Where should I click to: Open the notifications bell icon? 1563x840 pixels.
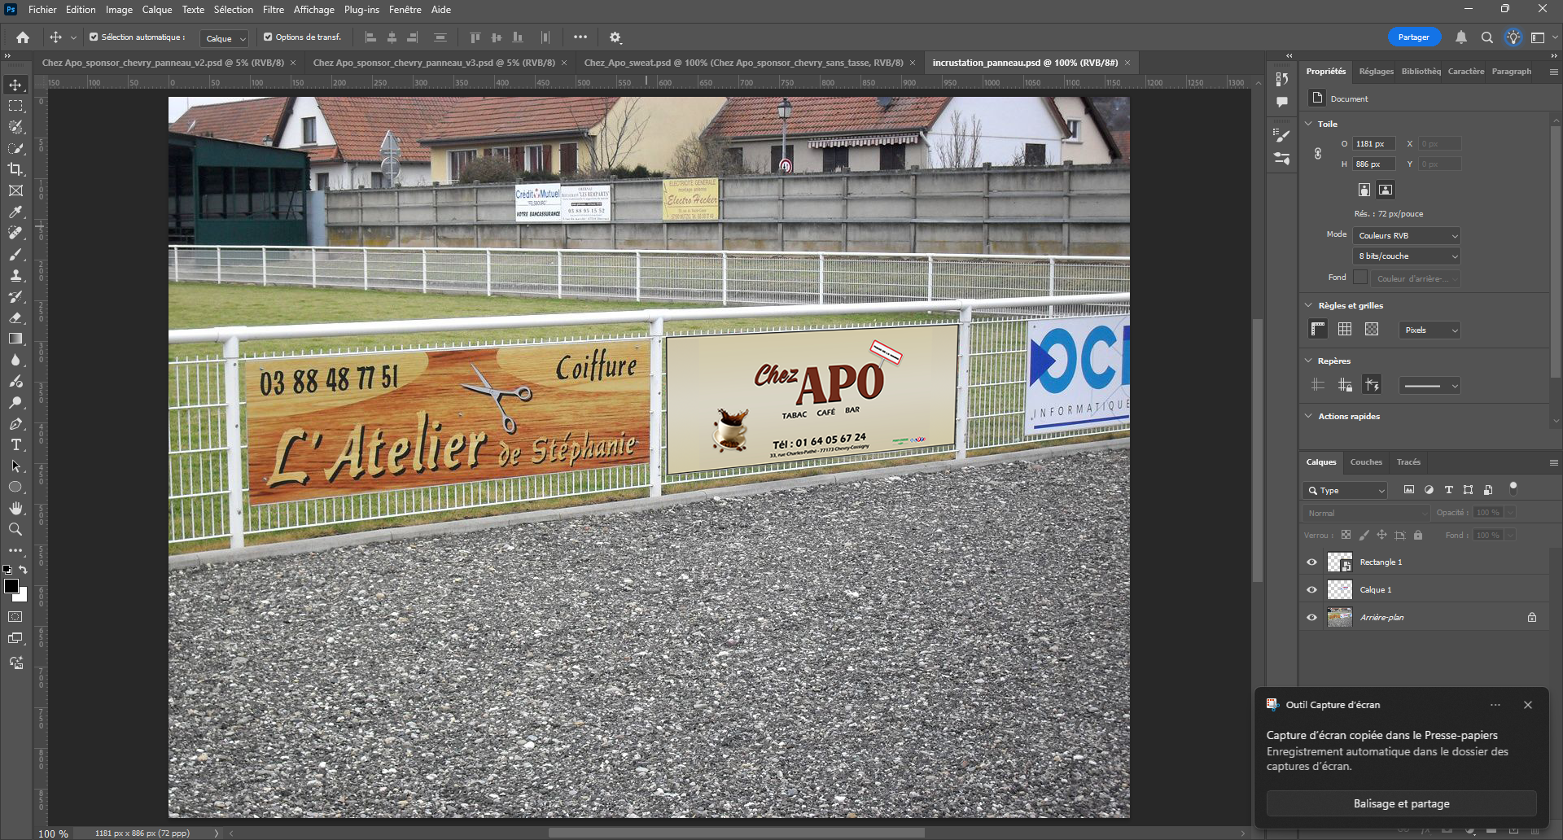(x=1461, y=37)
